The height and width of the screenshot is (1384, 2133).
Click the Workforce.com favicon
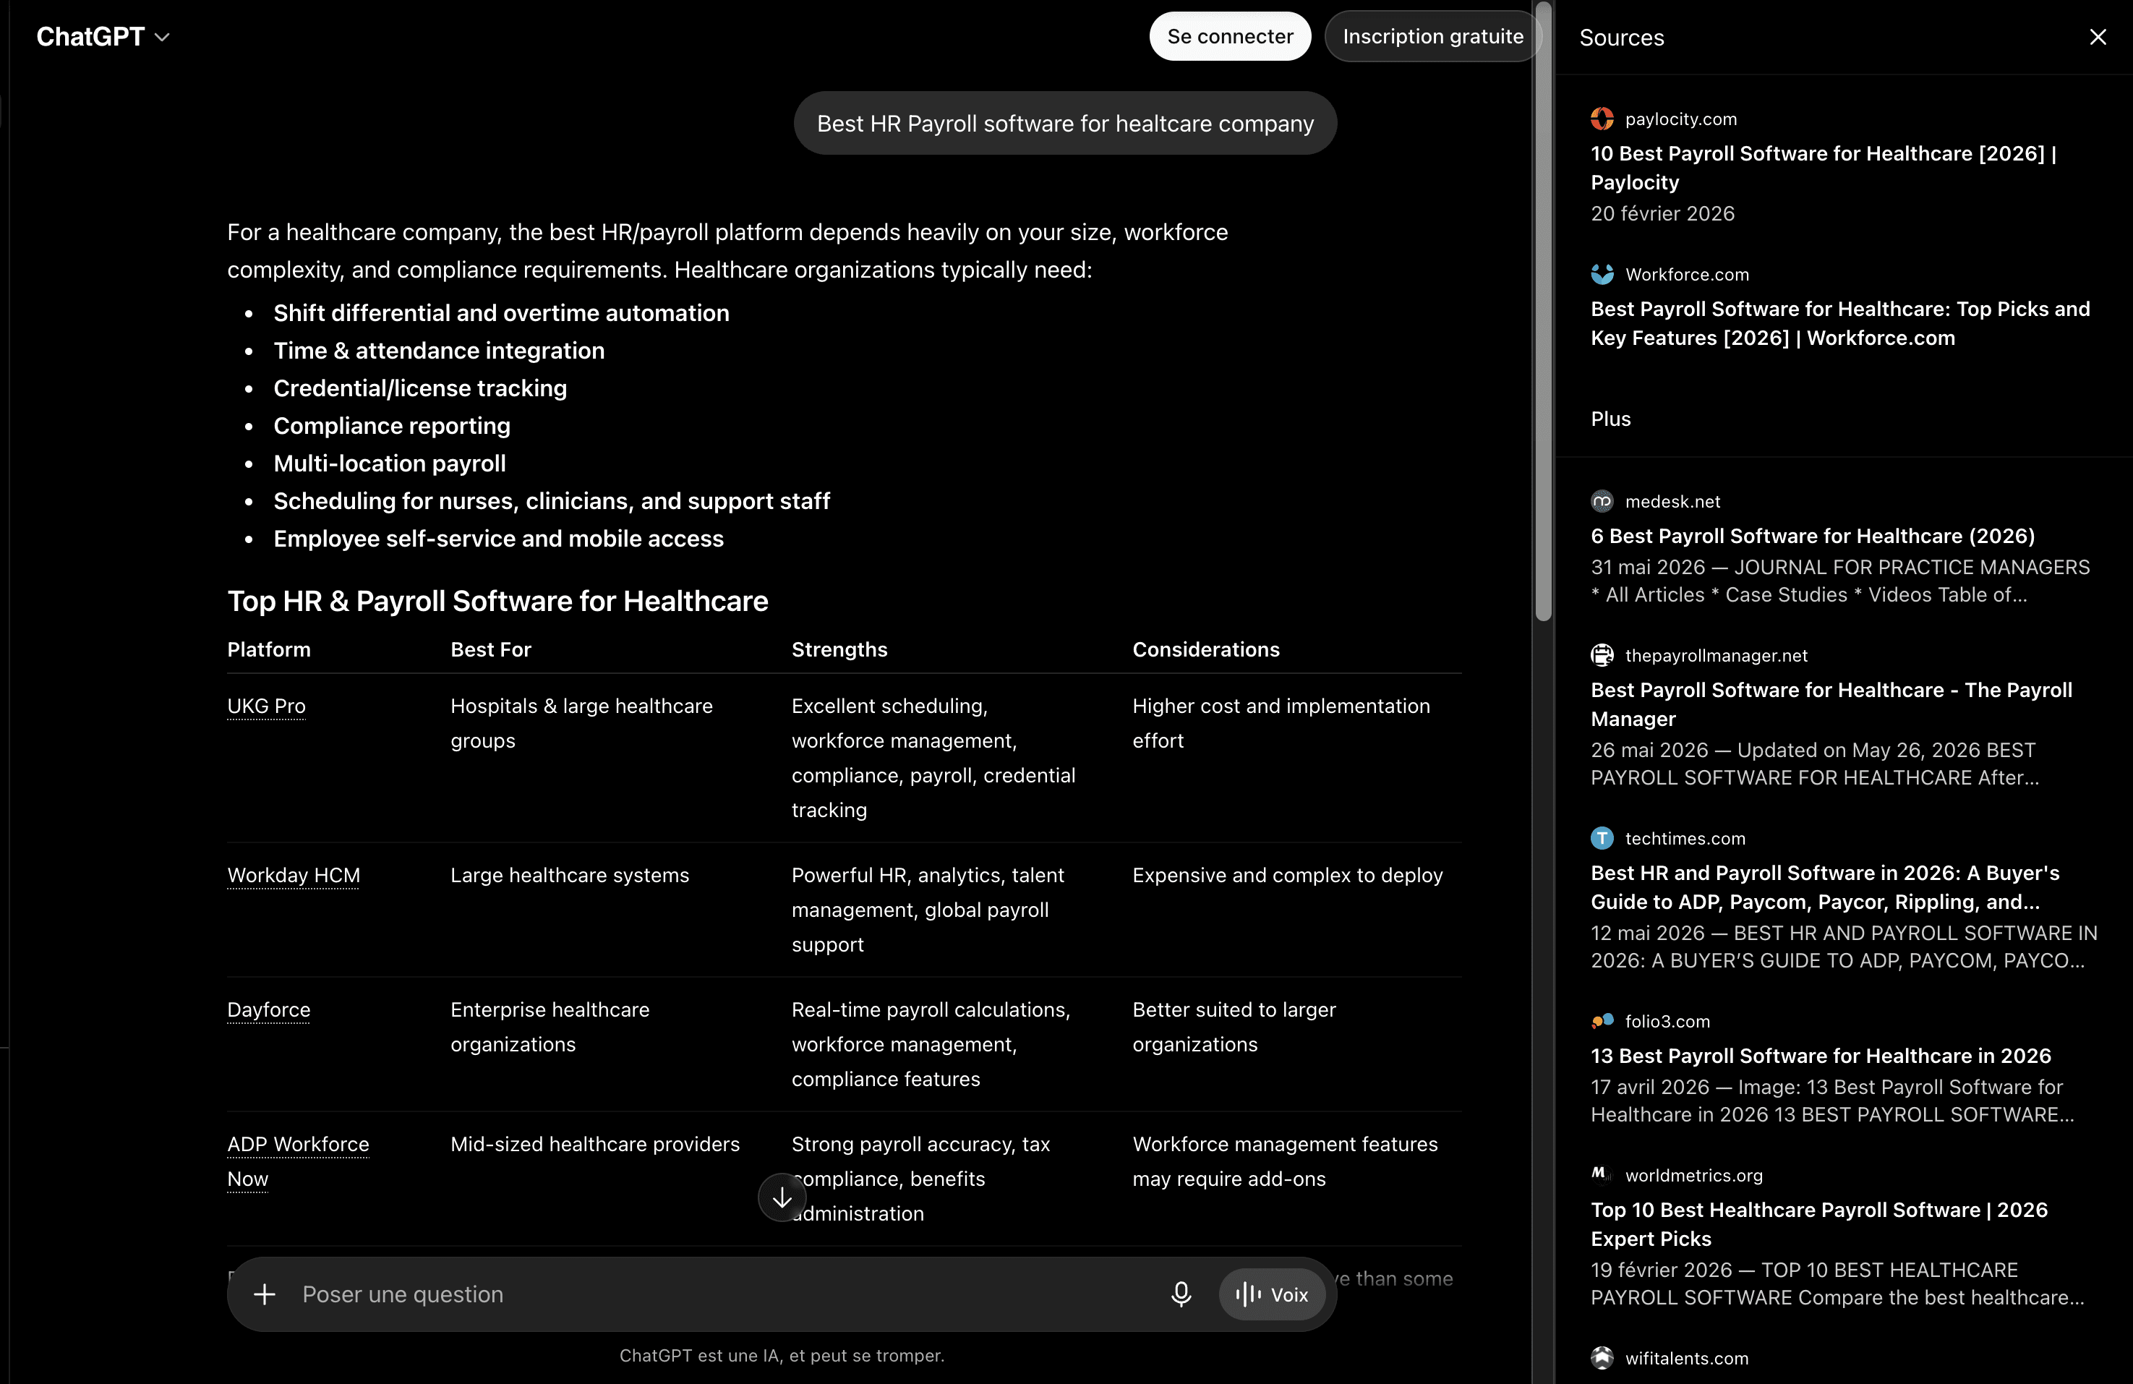pyautogui.click(x=1602, y=274)
